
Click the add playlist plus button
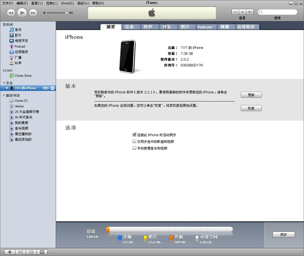(10, 252)
